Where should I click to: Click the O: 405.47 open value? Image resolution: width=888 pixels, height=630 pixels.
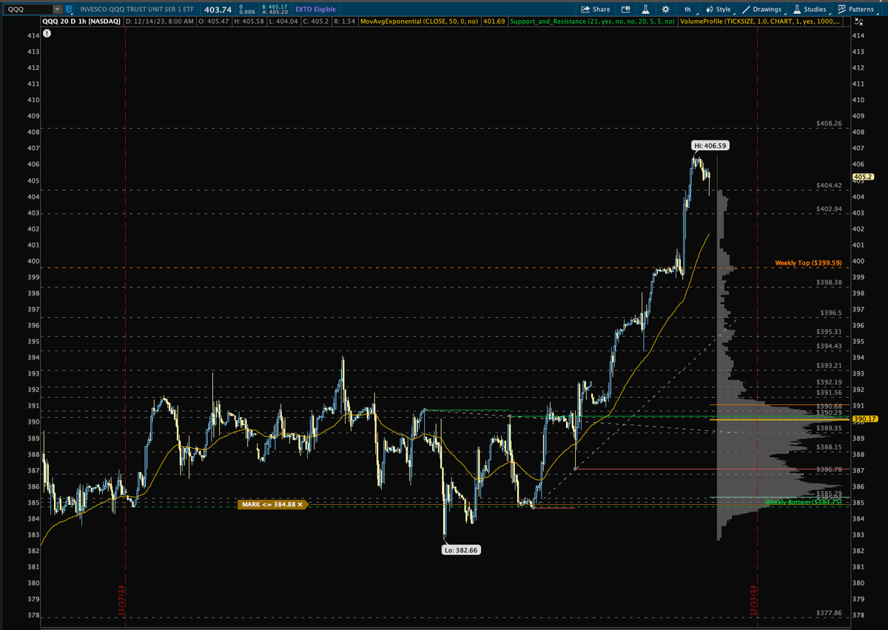tap(215, 21)
